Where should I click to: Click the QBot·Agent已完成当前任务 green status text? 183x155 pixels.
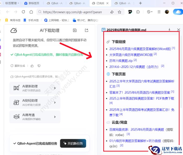pyautogui.click(x=49, y=55)
